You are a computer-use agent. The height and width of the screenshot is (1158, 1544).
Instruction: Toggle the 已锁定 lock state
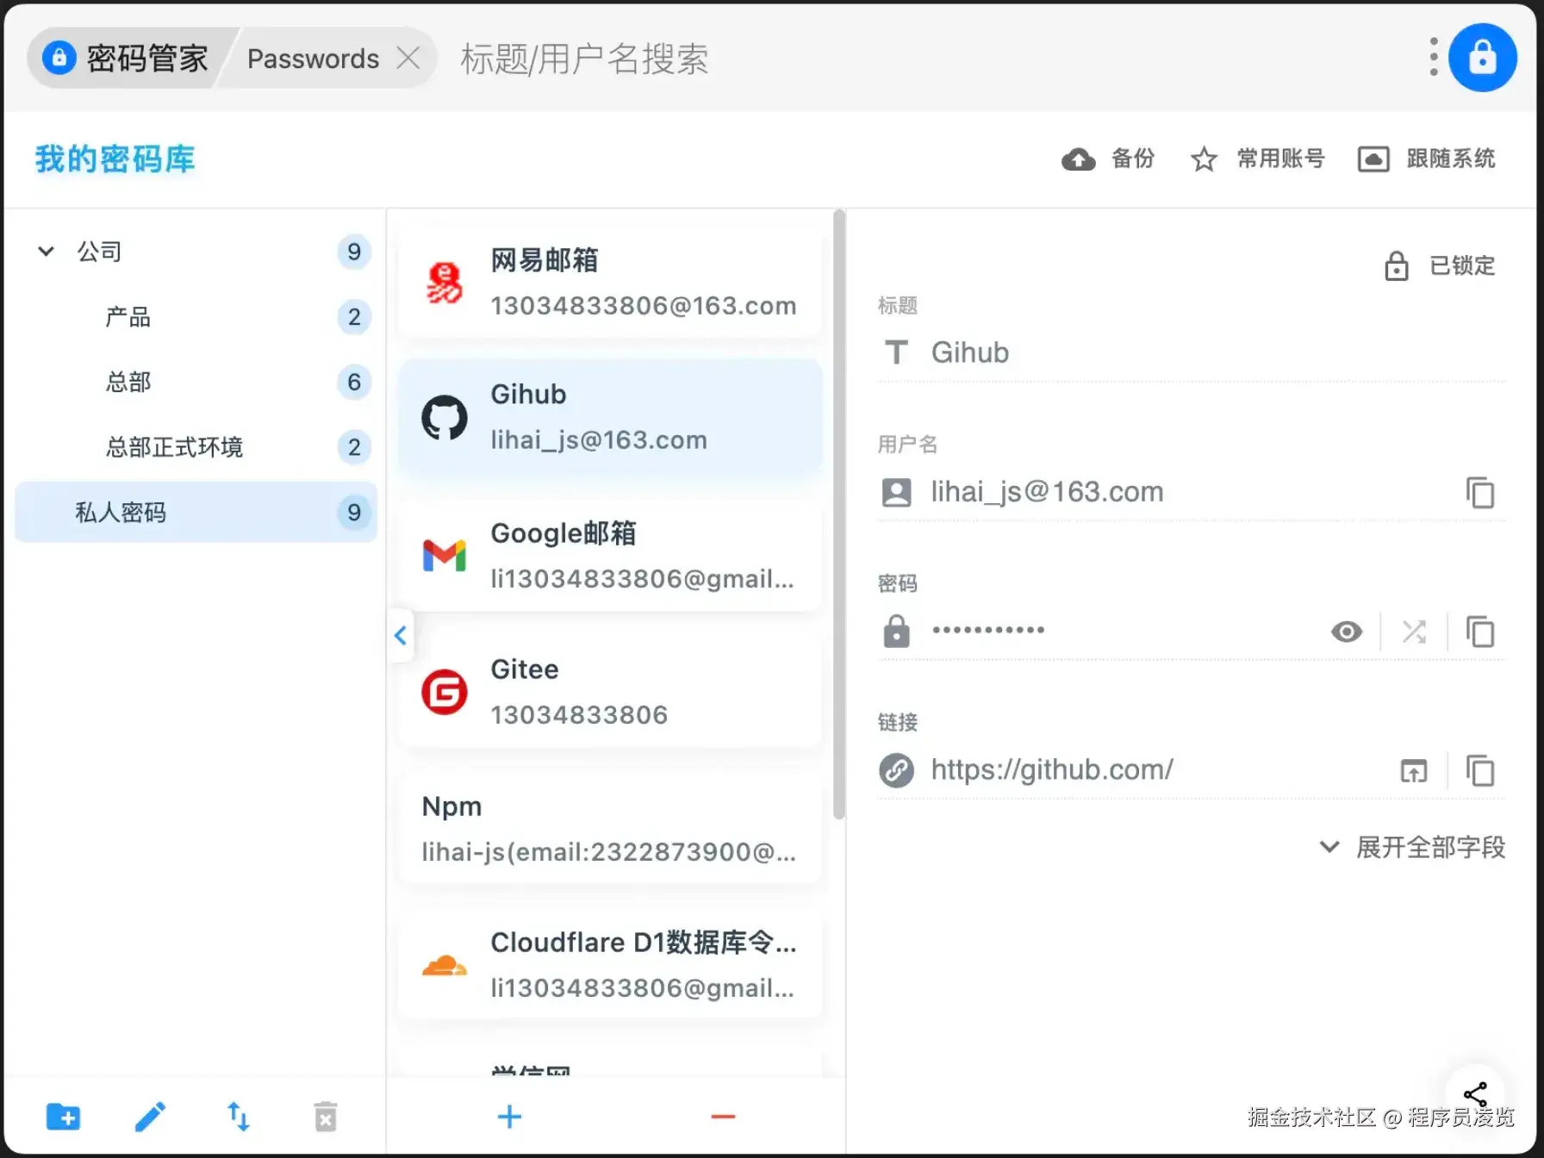(x=1440, y=265)
